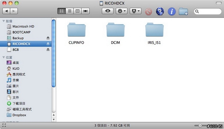Click the bottom-left status bar grip icon
This screenshot has width=224, height=129.
(4, 125)
